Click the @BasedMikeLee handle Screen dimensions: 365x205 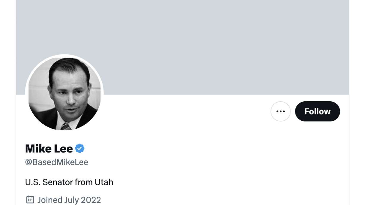[56, 162]
